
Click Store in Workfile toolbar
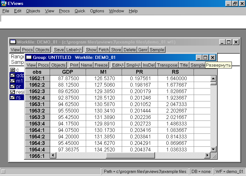coord(116,50)
